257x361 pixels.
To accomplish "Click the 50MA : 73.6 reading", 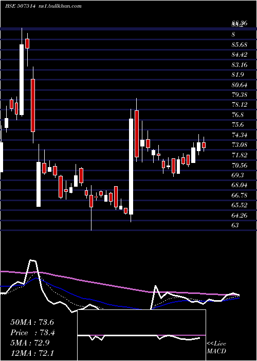I will click(32, 322).
